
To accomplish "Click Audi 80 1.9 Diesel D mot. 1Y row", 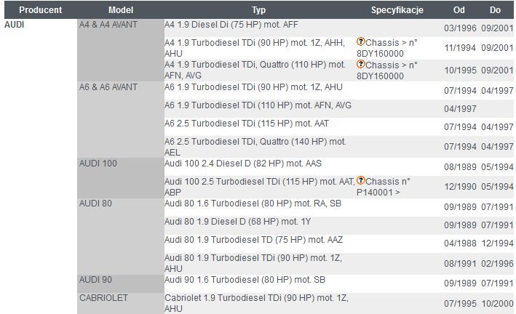I will [339, 225].
